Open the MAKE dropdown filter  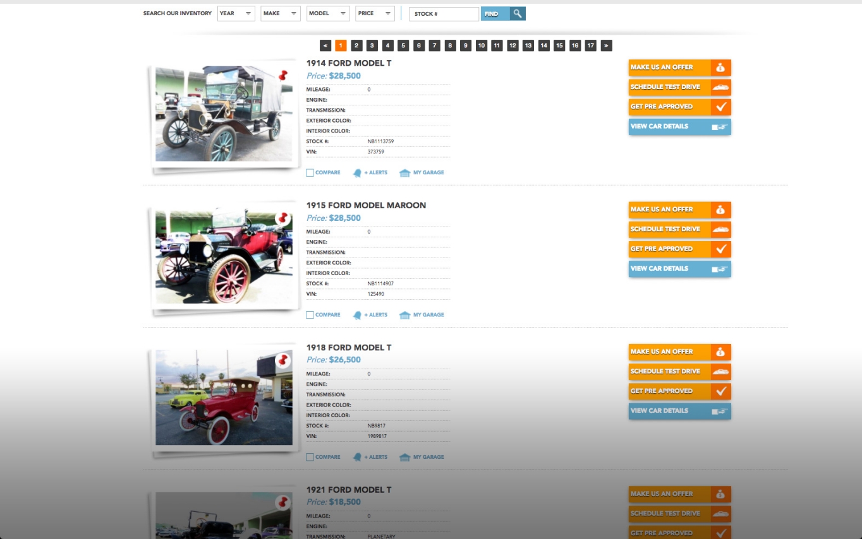click(x=281, y=13)
